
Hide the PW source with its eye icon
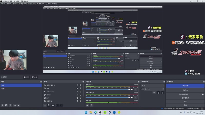click(78, 98)
